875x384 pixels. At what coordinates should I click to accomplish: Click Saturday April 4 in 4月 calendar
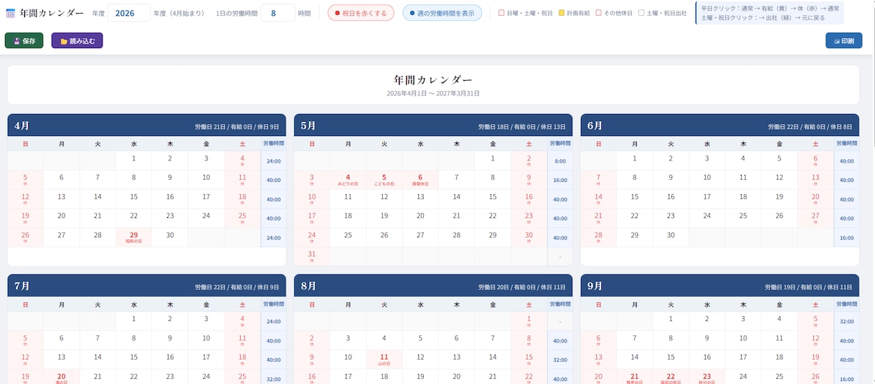pos(242,160)
